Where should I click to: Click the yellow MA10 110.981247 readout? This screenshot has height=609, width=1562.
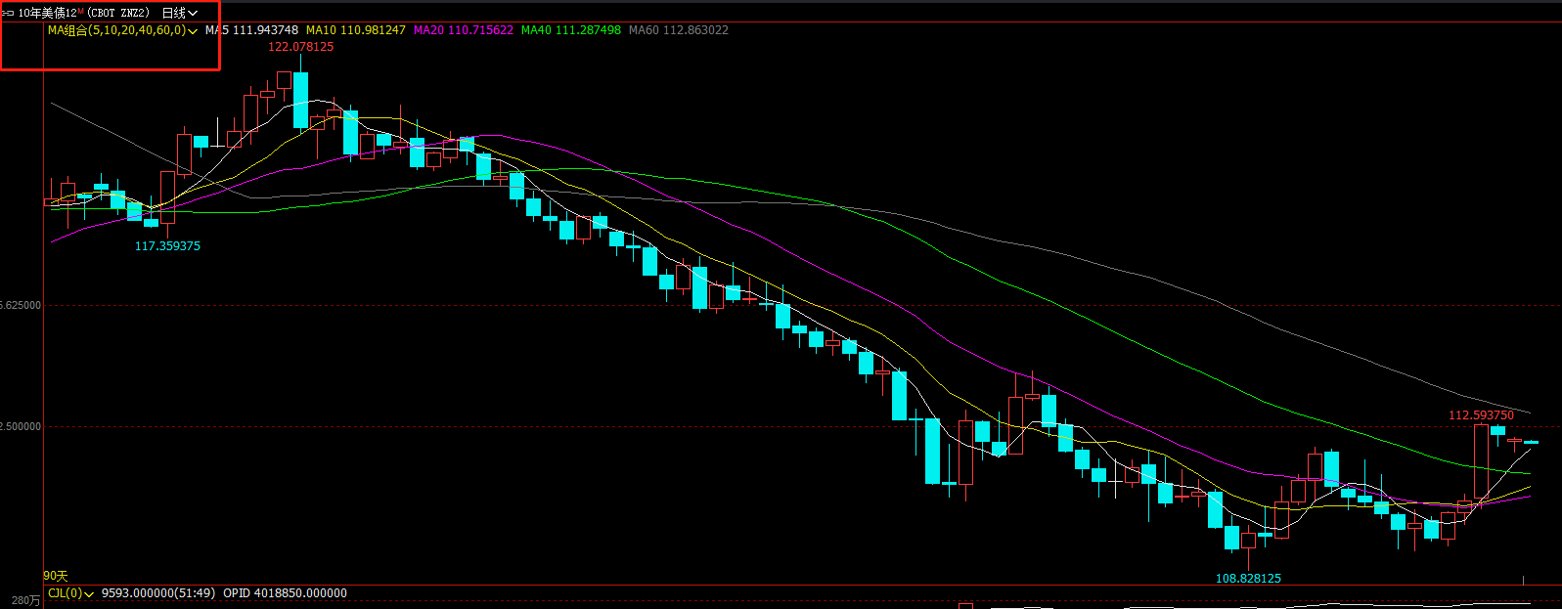coord(356,30)
